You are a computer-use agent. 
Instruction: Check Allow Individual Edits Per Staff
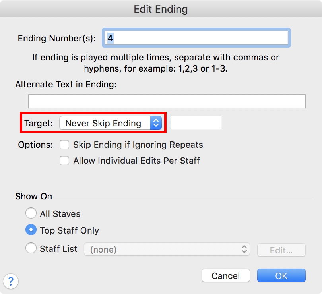click(64, 161)
